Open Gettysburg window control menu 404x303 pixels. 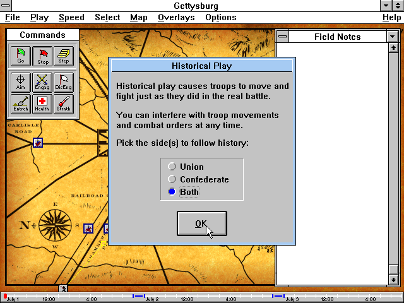6,6
